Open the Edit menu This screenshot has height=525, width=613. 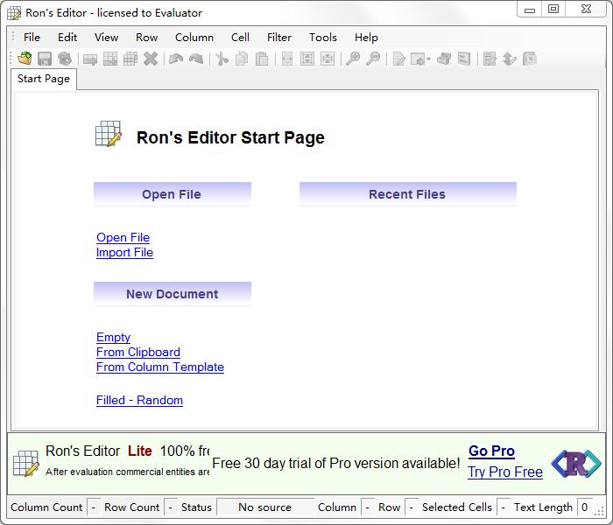67,37
